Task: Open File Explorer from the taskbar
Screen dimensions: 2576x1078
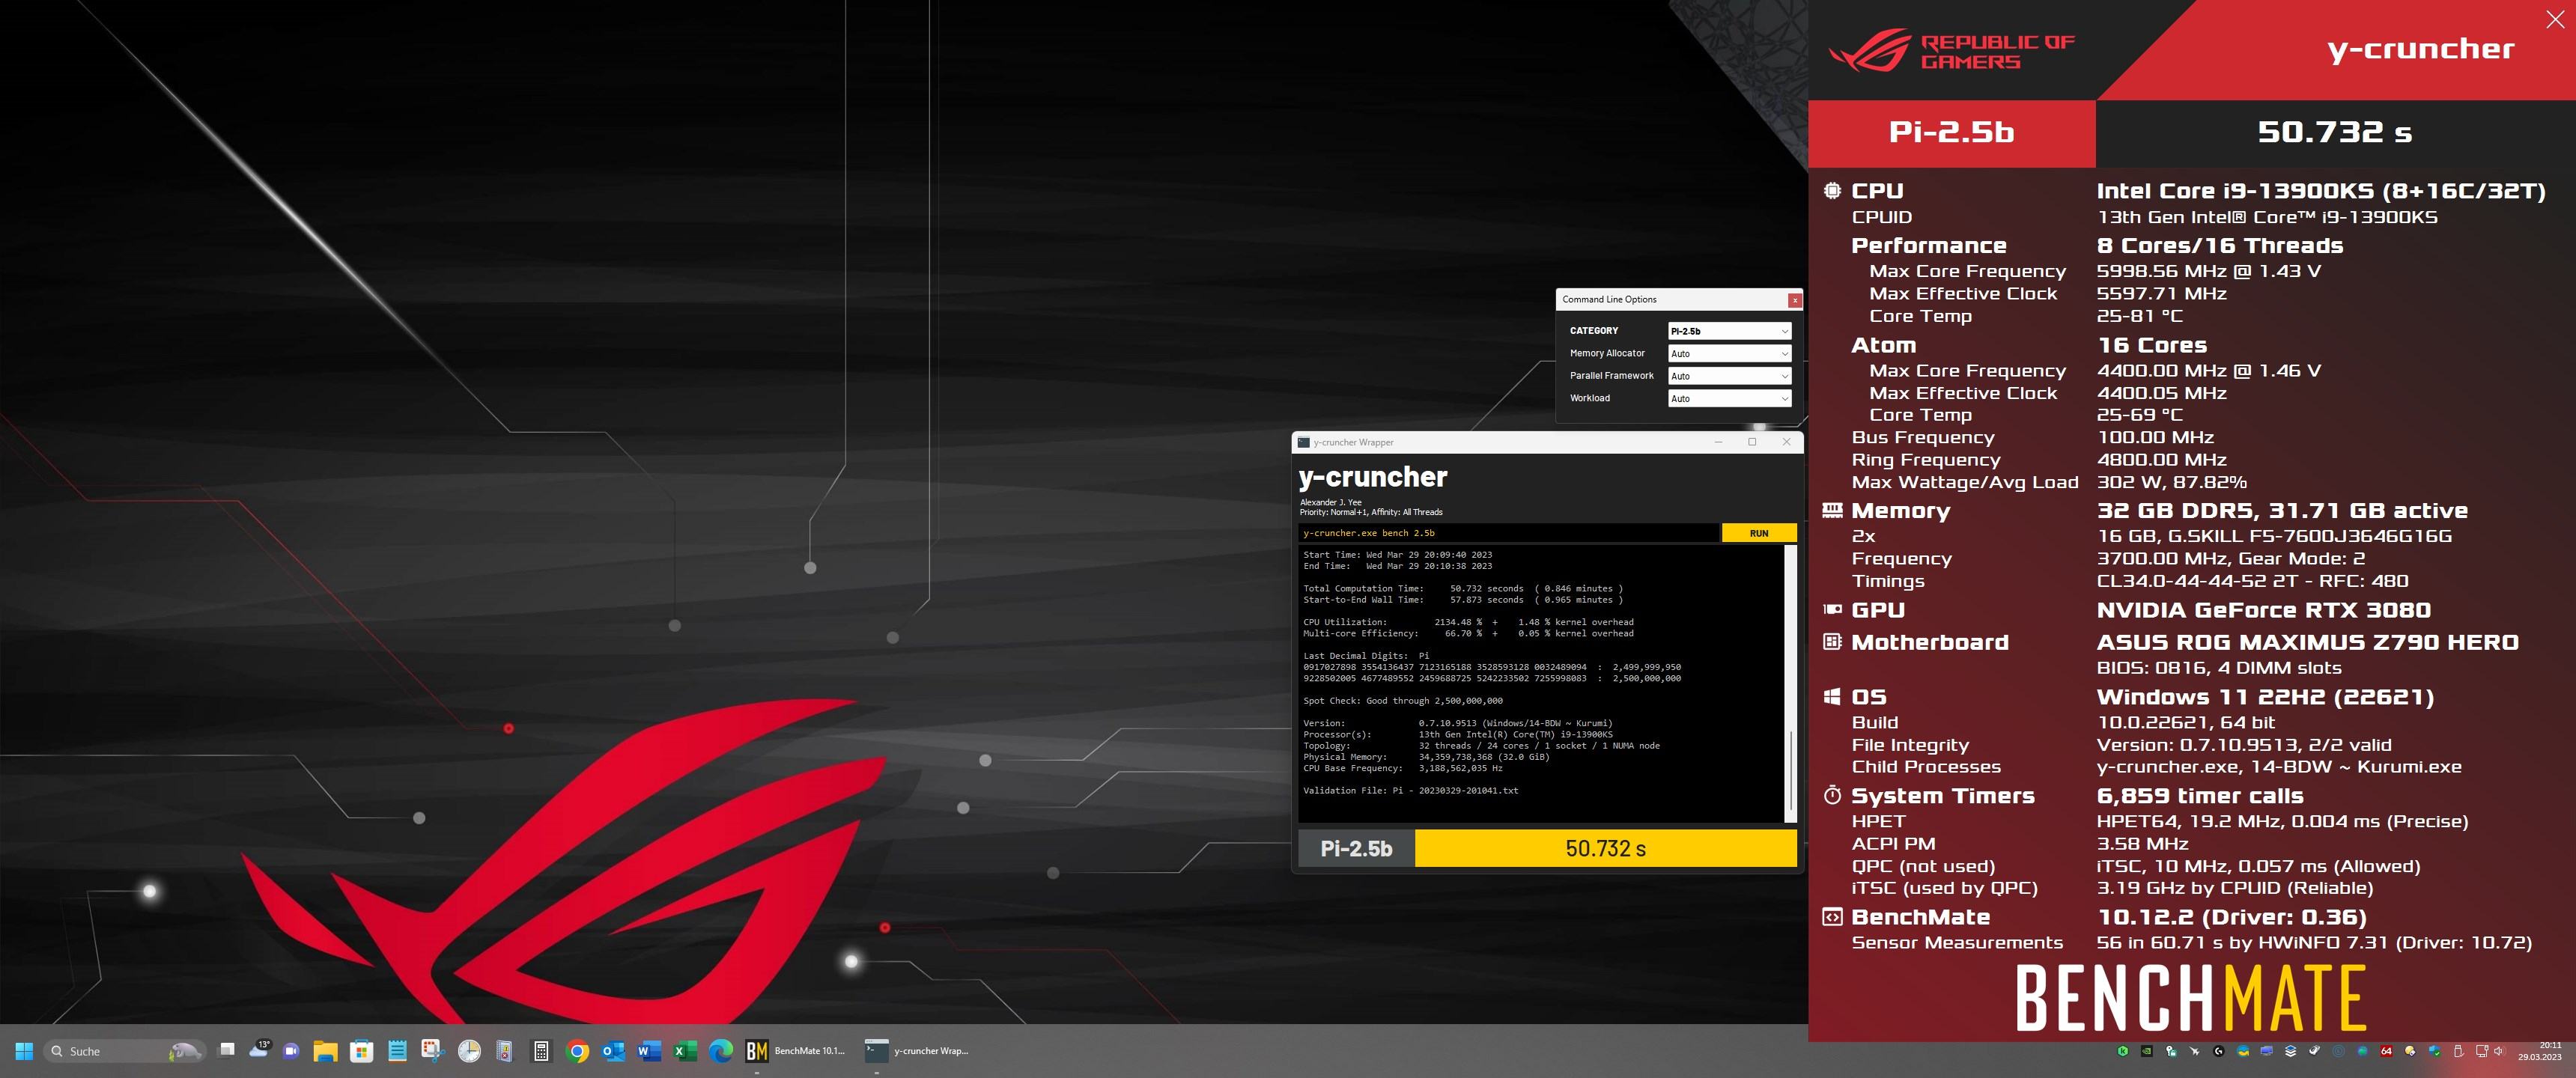Action: 325,1051
